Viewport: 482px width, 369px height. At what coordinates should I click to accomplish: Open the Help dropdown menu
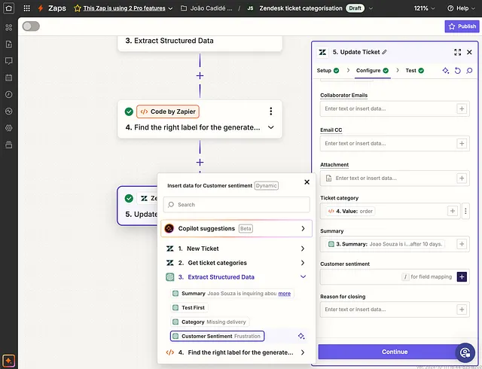click(462, 8)
